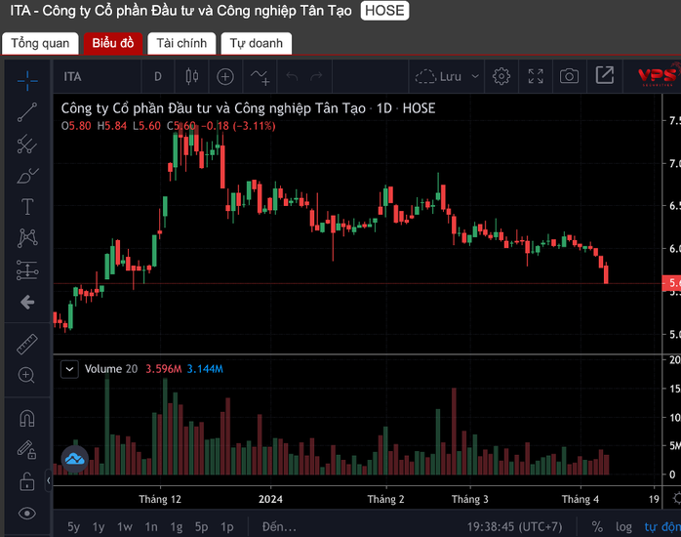Open chart settings gear

(x=501, y=76)
